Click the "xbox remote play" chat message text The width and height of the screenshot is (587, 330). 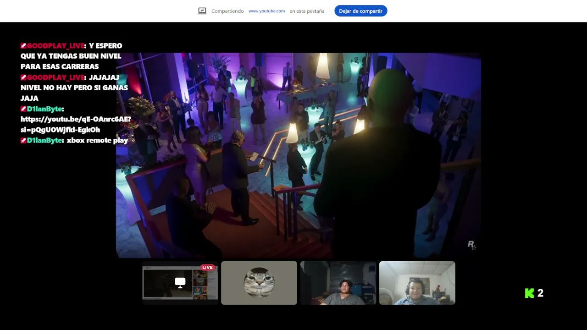click(x=97, y=141)
